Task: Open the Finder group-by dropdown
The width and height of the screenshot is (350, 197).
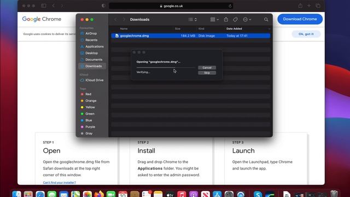Action: (214, 20)
